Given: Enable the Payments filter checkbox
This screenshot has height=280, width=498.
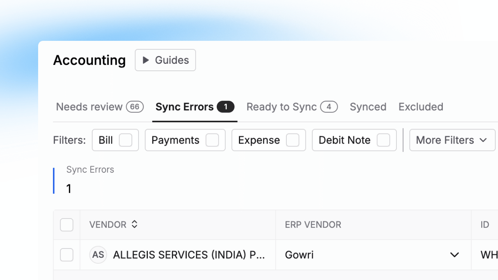Looking at the screenshot, I should 212,140.
